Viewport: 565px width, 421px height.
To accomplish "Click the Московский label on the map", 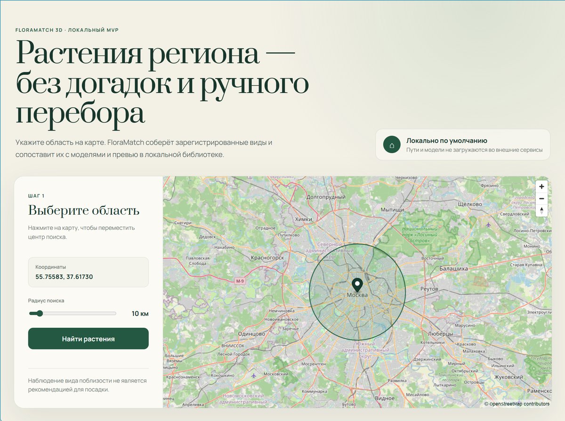I will click(275, 374).
